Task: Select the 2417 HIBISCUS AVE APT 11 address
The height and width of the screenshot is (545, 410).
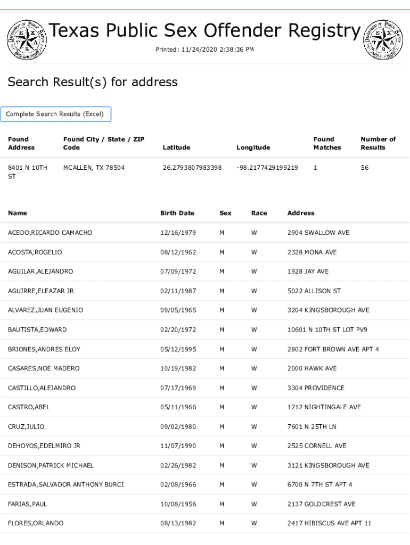Action: [329, 523]
